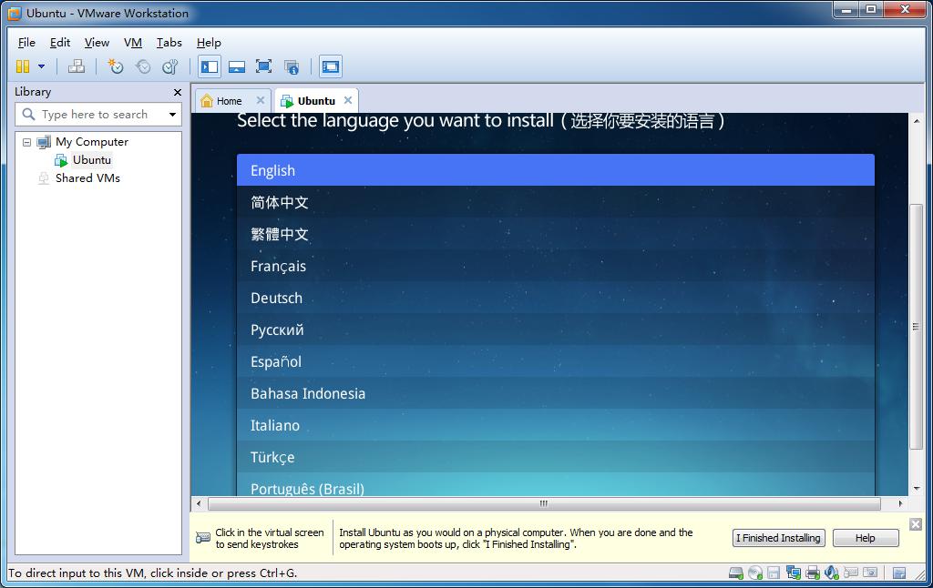Choose Français as the install language
Viewport: 933px width, 588px height.
click(x=556, y=266)
